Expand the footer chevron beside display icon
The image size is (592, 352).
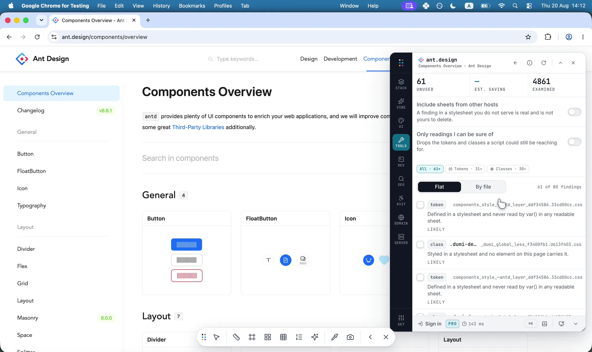575,324
